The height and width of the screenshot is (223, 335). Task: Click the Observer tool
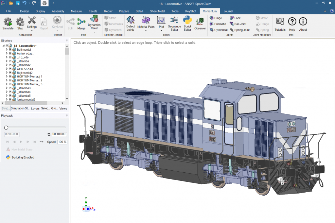(200, 23)
